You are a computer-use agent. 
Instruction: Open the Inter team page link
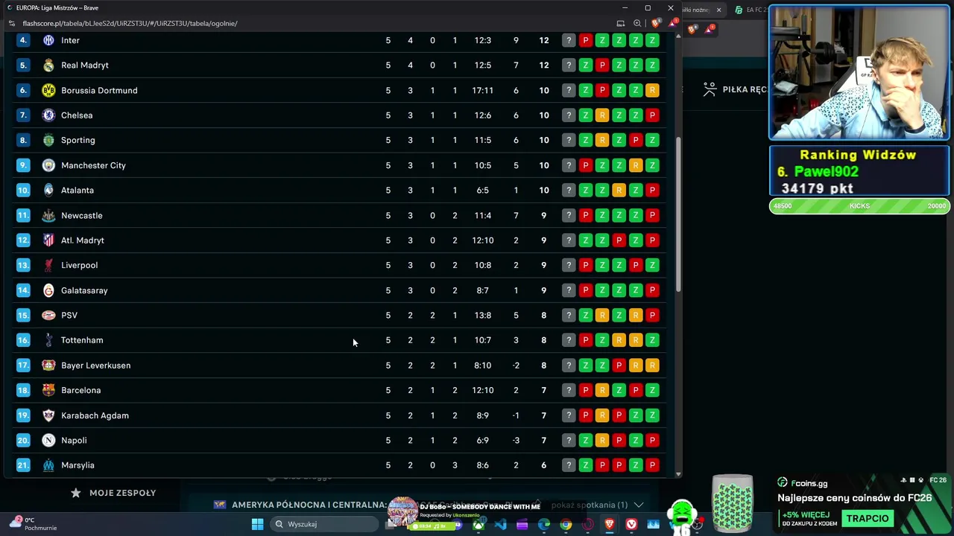coord(70,40)
